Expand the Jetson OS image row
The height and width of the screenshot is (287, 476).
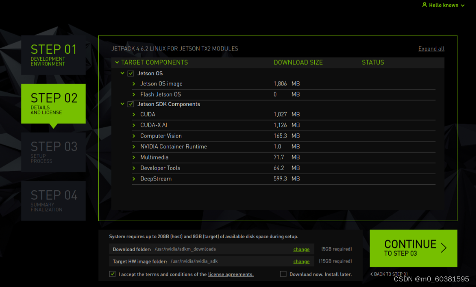(133, 84)
